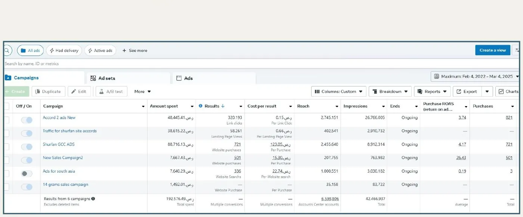
Task: Click the 26.43 Purchase ROAS value
Action: pos(461,158)
